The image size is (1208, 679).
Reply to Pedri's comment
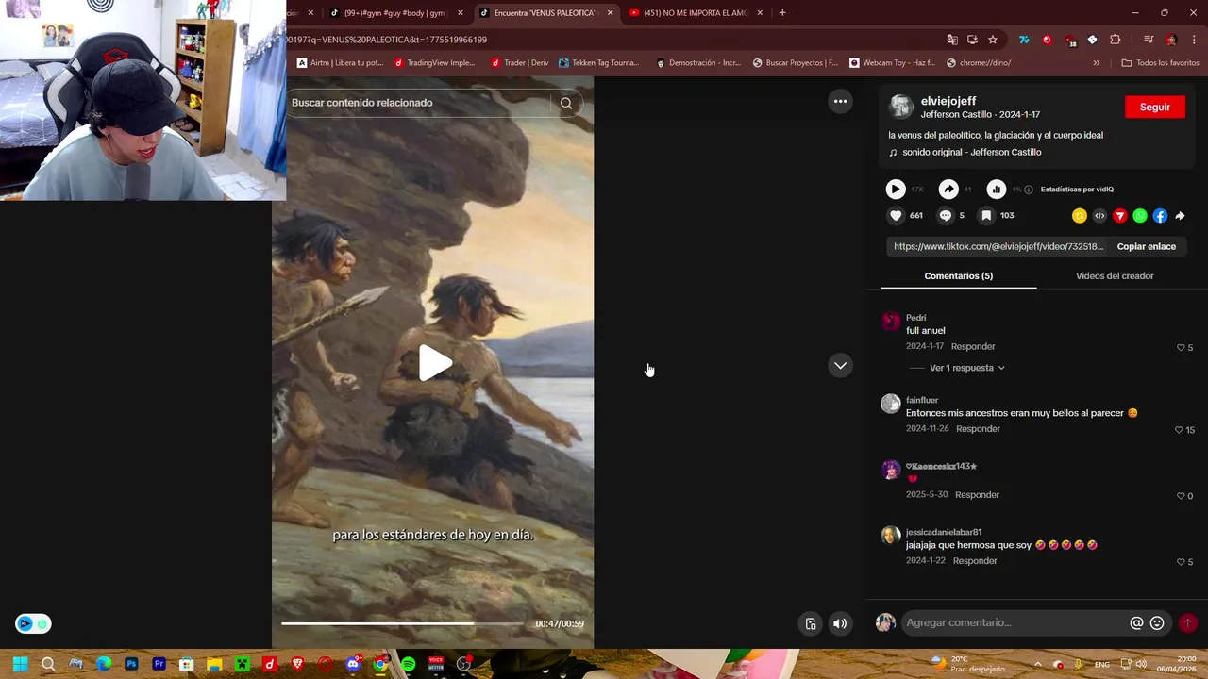(x=973, y=347)
